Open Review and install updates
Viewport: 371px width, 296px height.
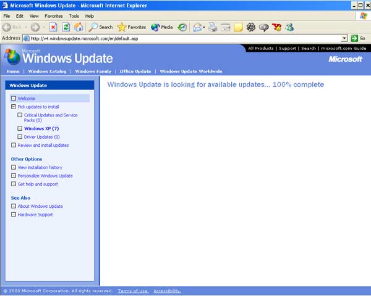(43, 145)
